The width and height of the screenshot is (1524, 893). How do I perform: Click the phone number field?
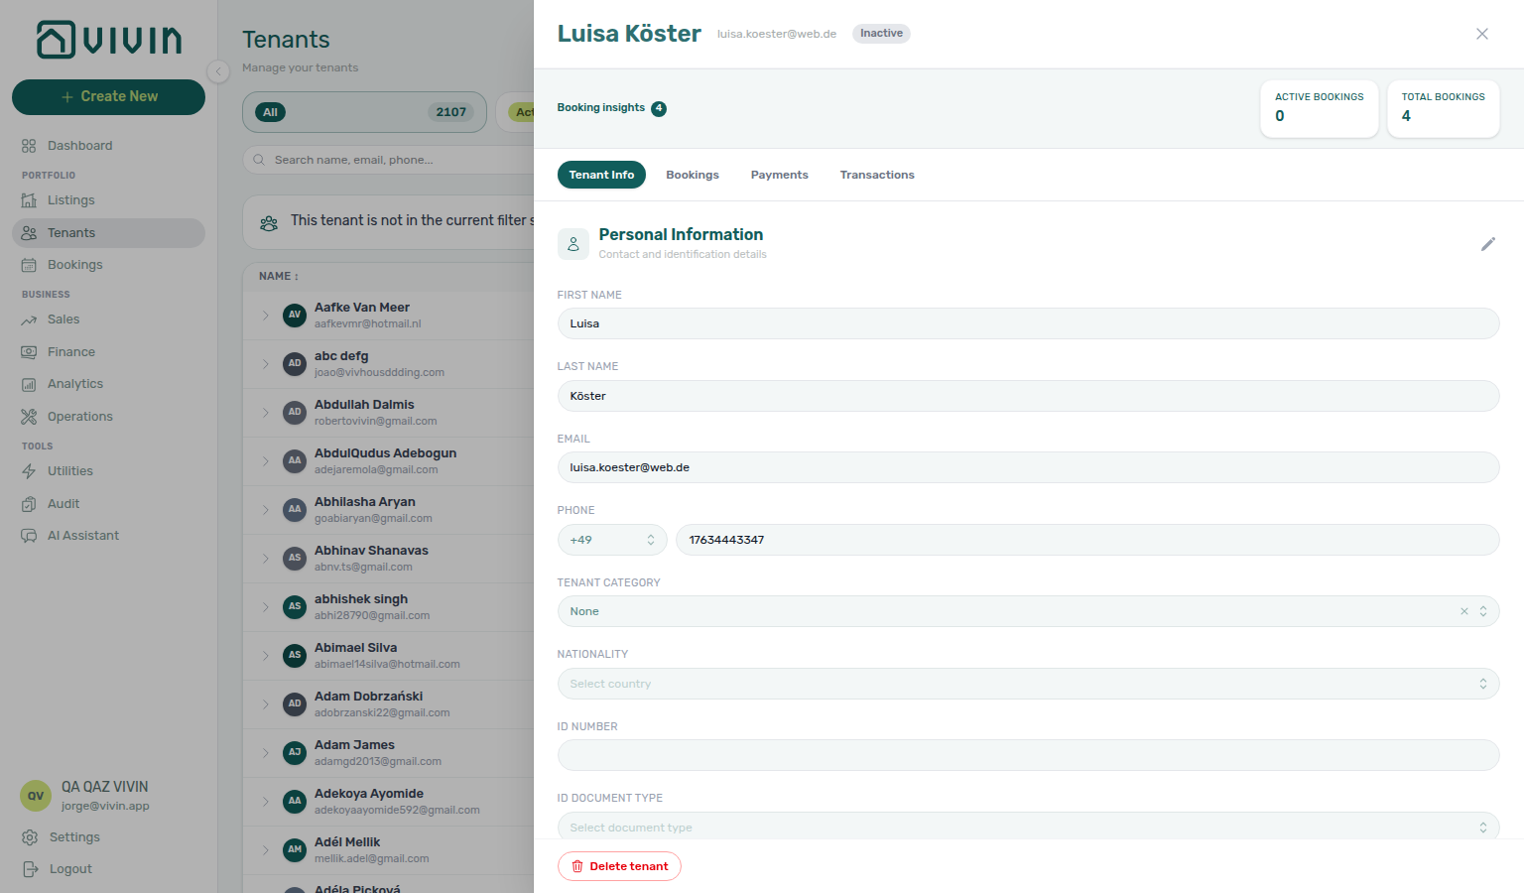1087,540
